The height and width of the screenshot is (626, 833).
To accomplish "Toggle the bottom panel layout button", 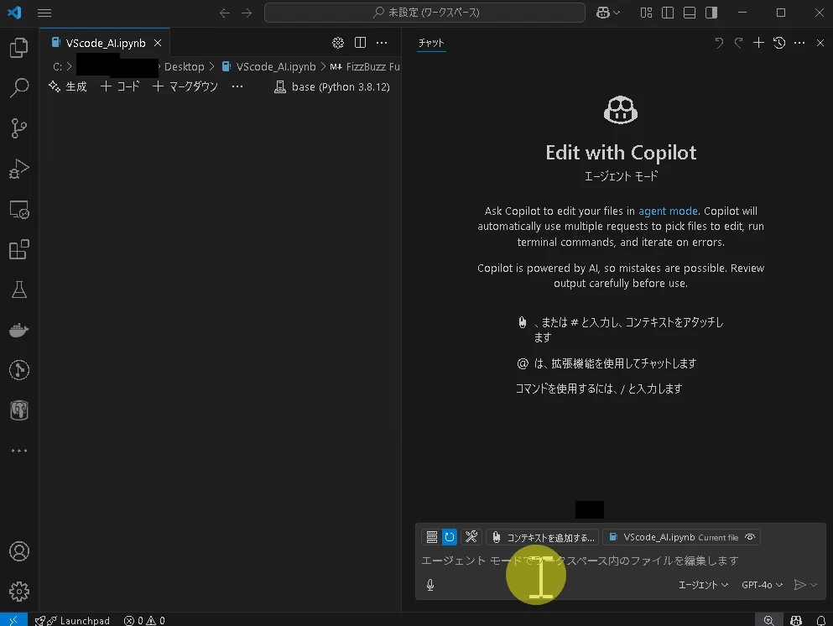I will 690,13.
